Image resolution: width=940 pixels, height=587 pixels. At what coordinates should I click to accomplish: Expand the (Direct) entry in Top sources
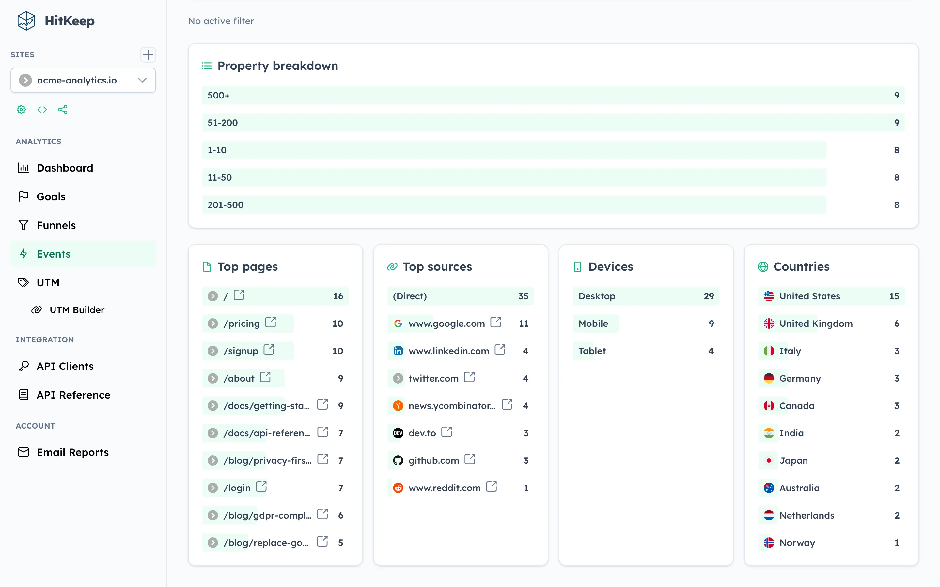click(409, 296)
